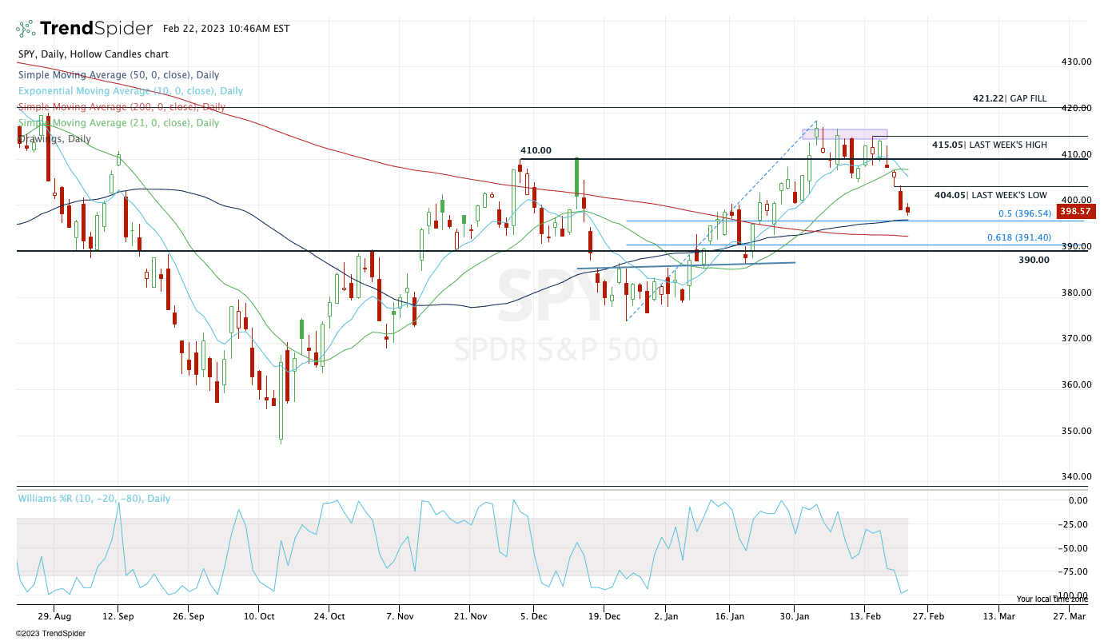Image resolution: width=1112 pixels, height=641 pixels.
Task: Click the Your local time zone text
Action: coord(1052,599)
